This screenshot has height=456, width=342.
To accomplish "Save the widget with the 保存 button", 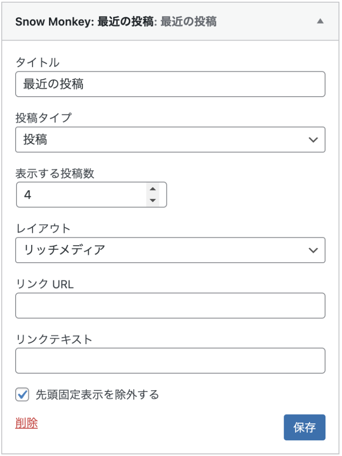I will point(305,427).
